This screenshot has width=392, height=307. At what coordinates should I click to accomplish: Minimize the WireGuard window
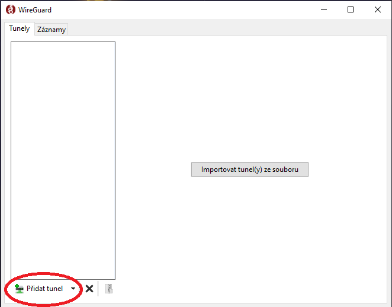pos(324,9)
